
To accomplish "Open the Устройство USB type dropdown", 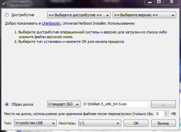I will [35, 123].
